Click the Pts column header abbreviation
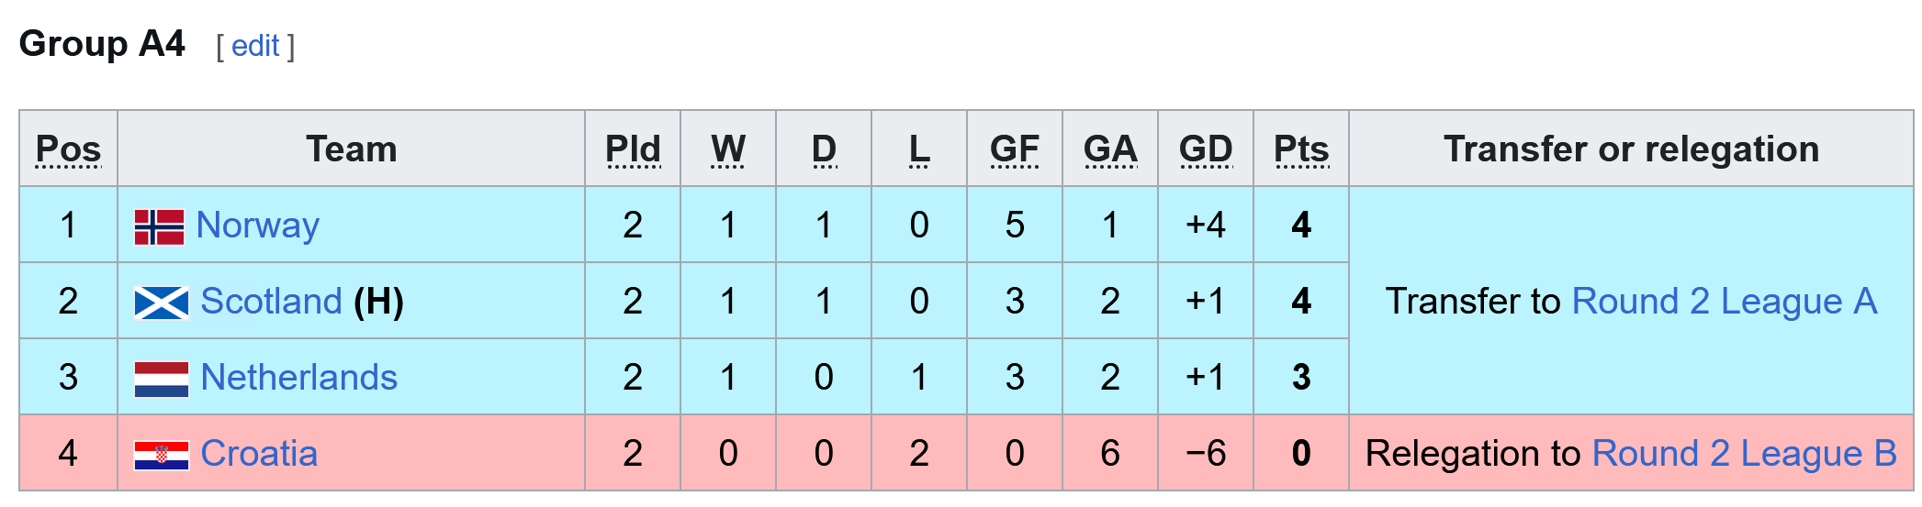 point(1301,149)
